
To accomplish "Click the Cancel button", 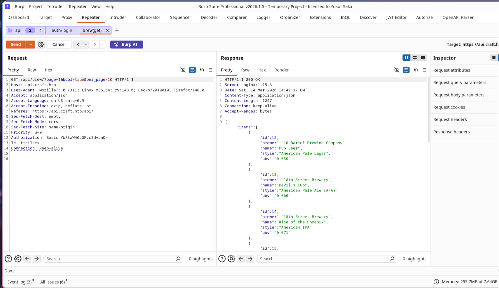I will 59,45.
